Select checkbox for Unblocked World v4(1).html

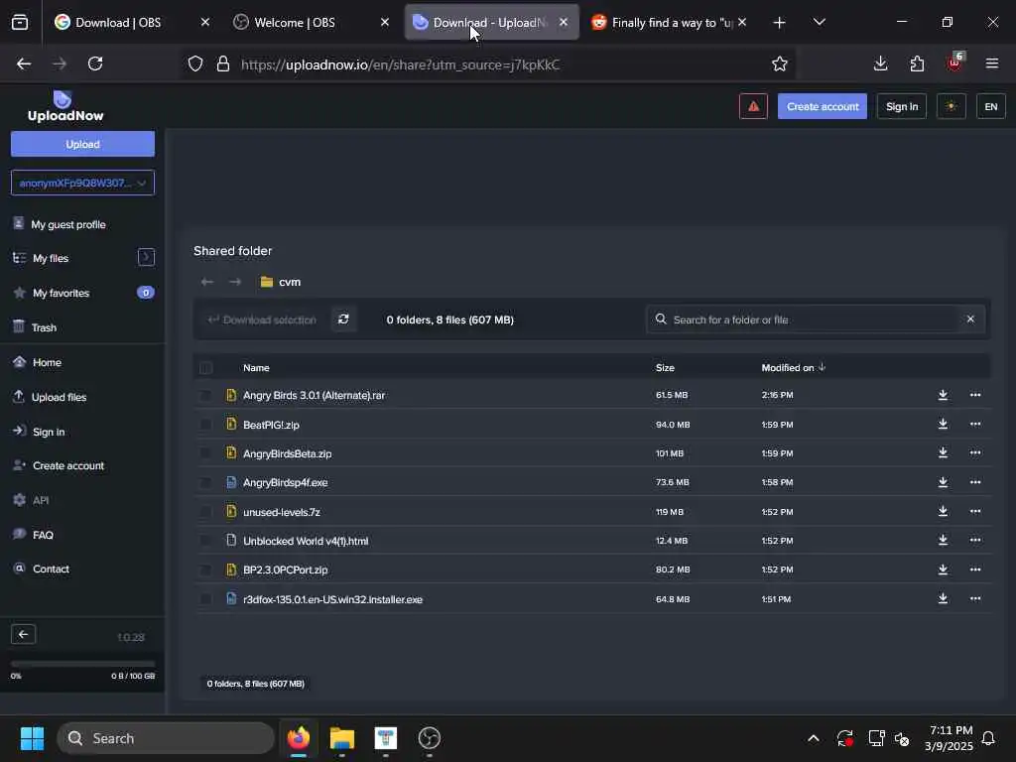(205, 541)
